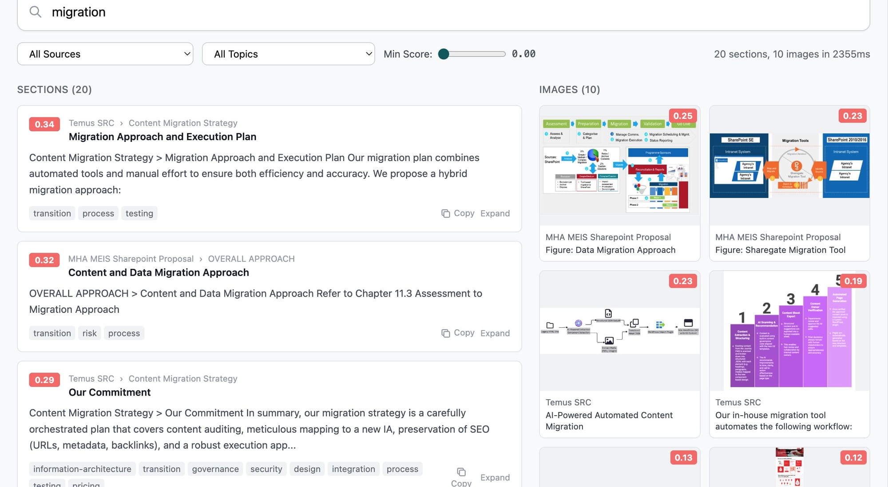Screen dimensions: 888x487
Task: Open Sharegate Migration Tool figure thumbnail
Action: coord(789,165)
